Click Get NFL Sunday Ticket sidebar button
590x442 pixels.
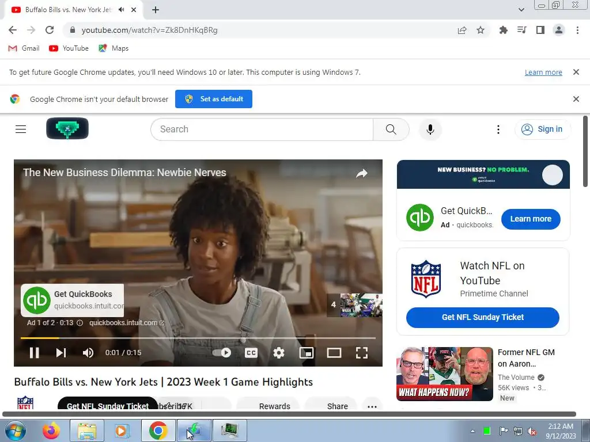pyautogui.click(x=482, y=317)
